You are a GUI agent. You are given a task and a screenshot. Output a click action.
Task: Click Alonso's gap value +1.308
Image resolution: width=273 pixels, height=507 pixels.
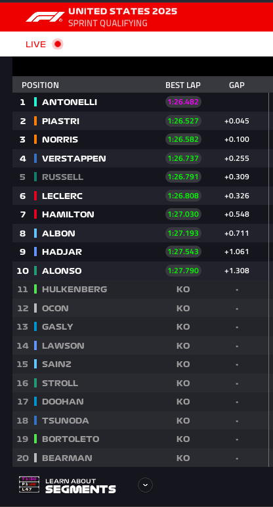[237, 271]
